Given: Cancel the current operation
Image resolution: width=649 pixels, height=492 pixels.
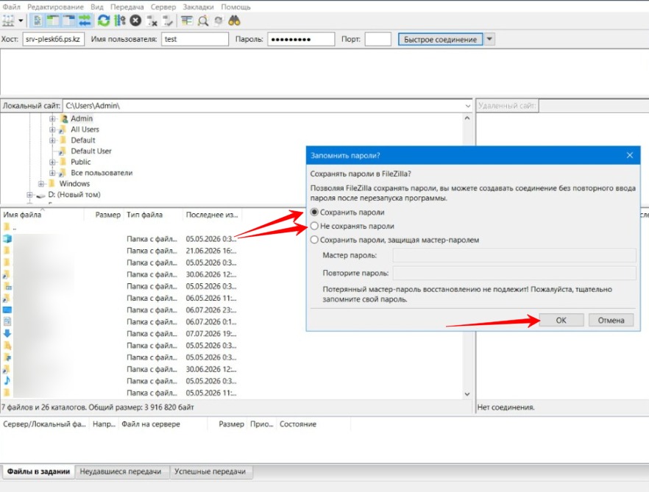Looking at the screenshot, I should tap(135, 21).
